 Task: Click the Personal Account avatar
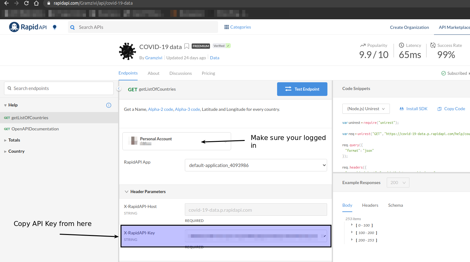click(x=133, y=141)
